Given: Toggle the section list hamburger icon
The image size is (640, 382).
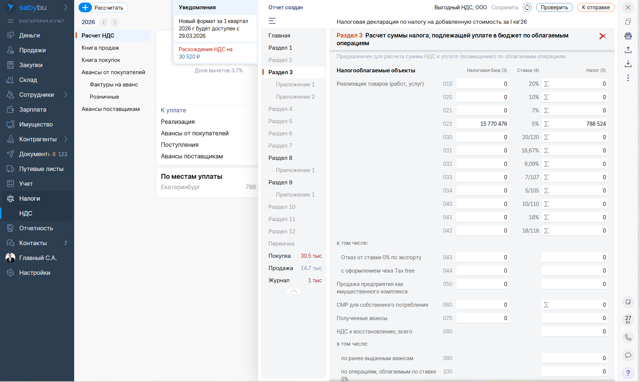Looking at the screenshot, I should coord(272,21).
